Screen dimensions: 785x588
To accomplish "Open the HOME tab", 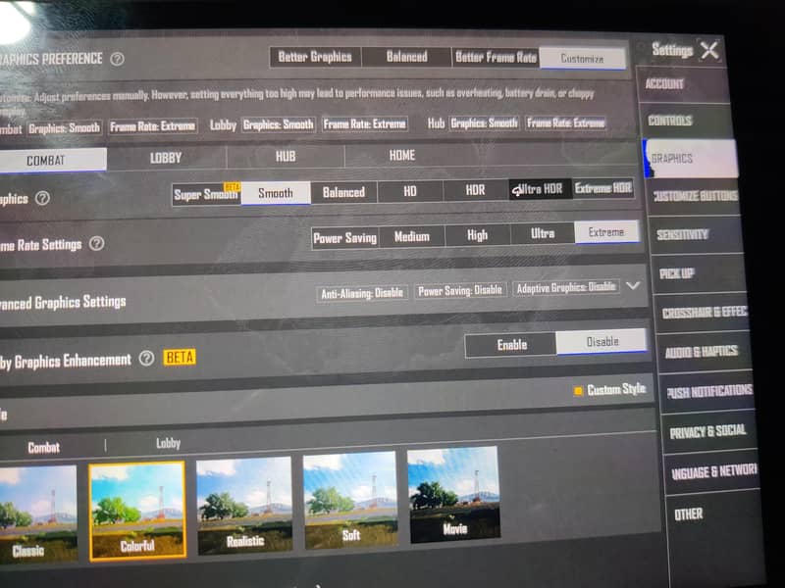I will click(402, 156).
